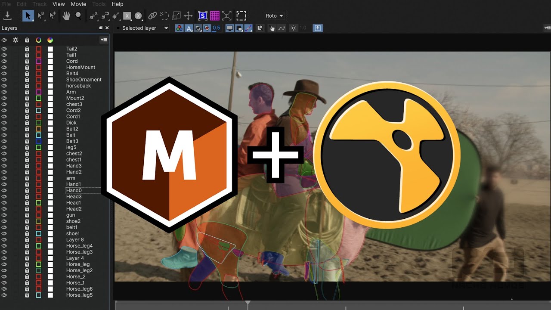Screen dimensions: 551x310
Task: Toggle the magenta planar grid icon
Action: 215,16
